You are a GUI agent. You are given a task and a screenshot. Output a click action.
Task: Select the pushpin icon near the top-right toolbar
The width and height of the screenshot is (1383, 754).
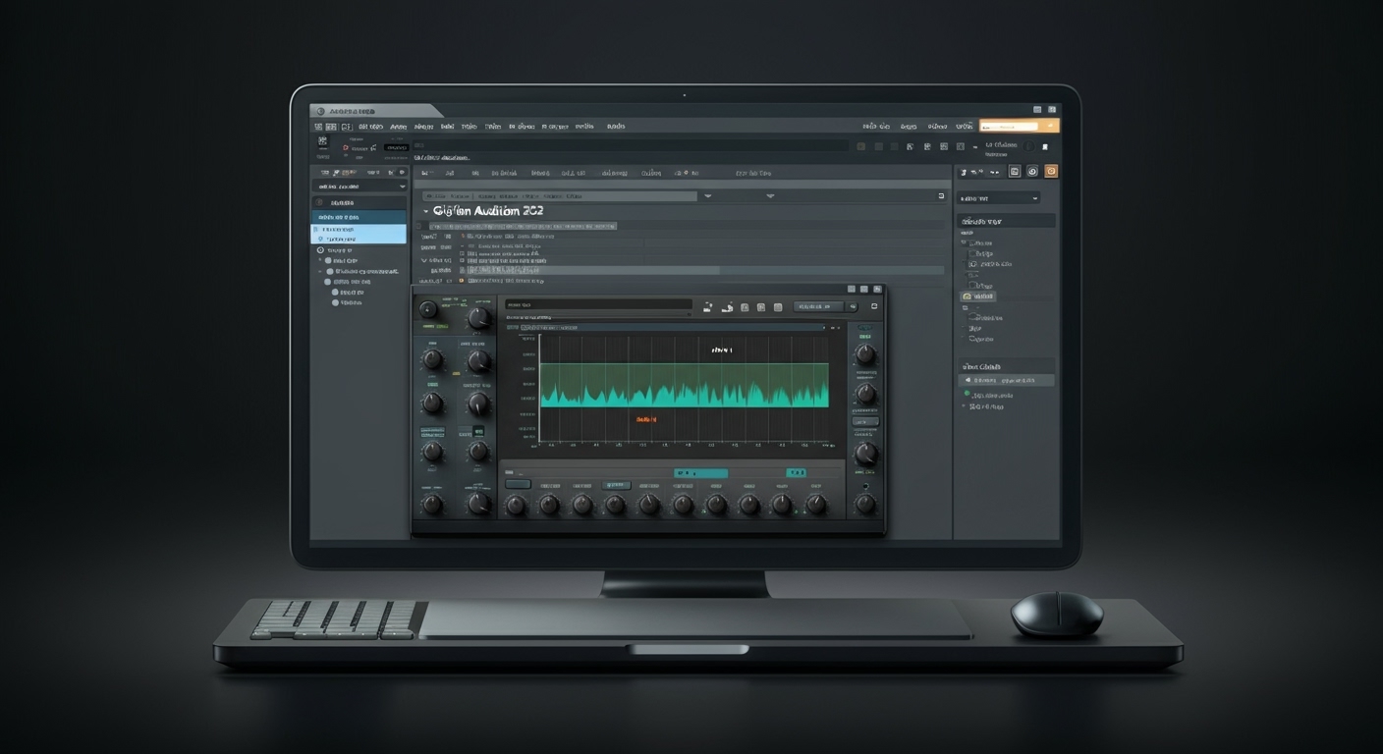[x=1045, y=146]
